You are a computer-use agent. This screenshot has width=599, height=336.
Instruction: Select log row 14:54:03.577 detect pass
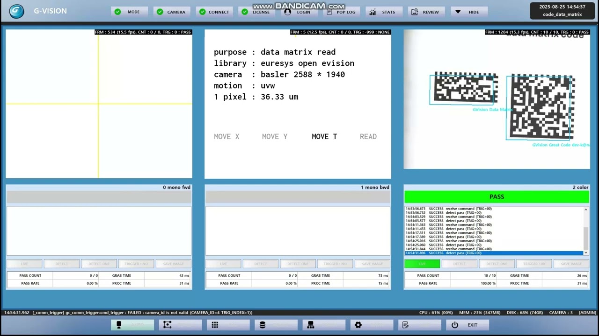point(494,221)
